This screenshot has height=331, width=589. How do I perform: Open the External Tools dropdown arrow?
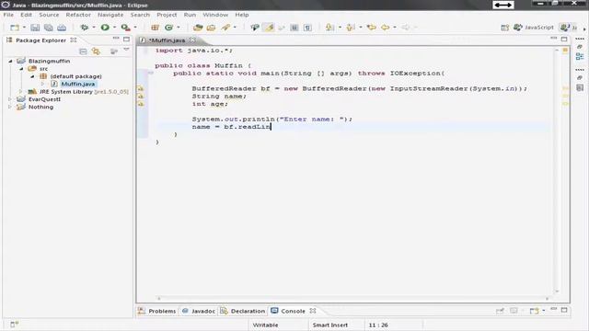135,28
